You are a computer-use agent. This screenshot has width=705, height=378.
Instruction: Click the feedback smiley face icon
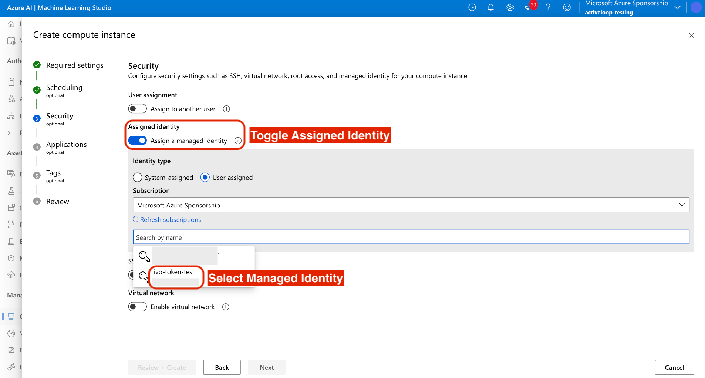(x=567, y=7)
